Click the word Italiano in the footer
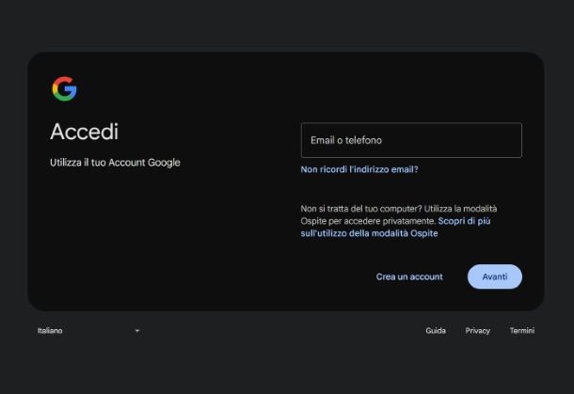The height and width of the screenshot is (394, 574). [x=50, y=331]
